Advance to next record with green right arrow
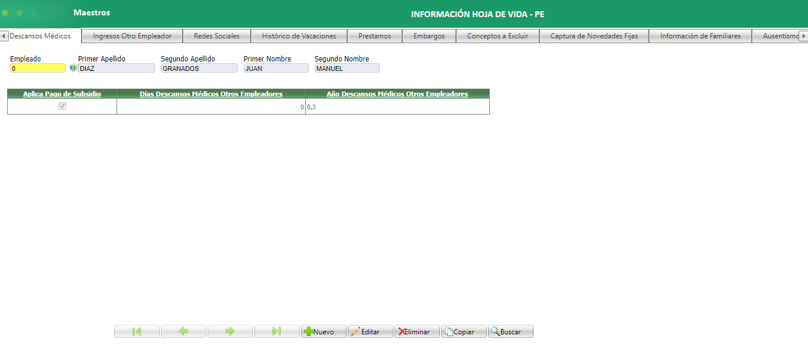Screen dimensions: 808x355 230,331
